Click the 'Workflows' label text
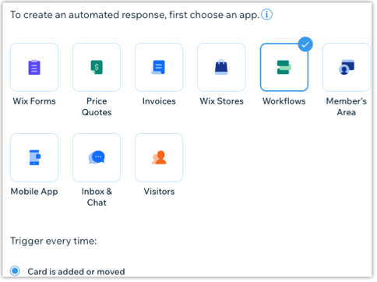 tap(284, 101)
